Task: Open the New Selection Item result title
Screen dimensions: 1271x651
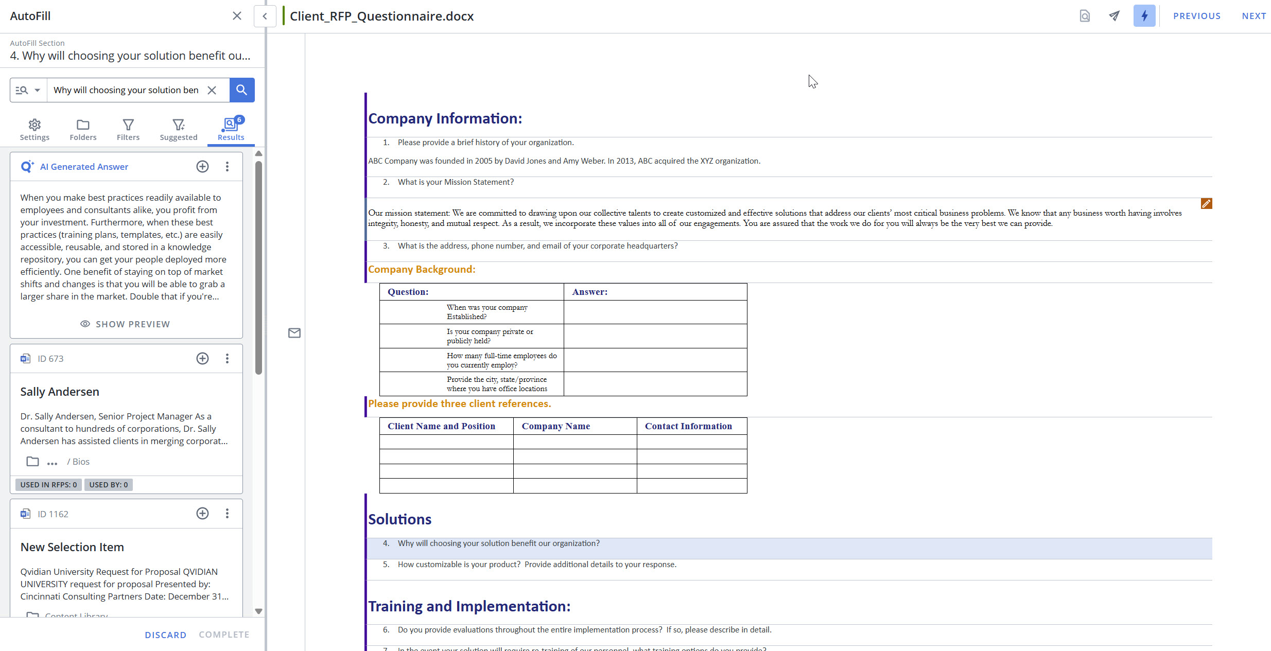Action: click(72, 547)
